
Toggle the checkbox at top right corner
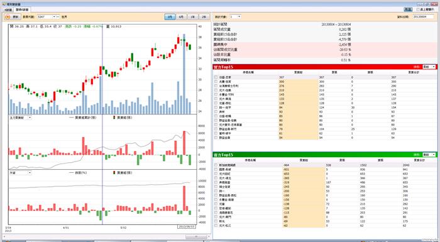(x=418, y=9)
